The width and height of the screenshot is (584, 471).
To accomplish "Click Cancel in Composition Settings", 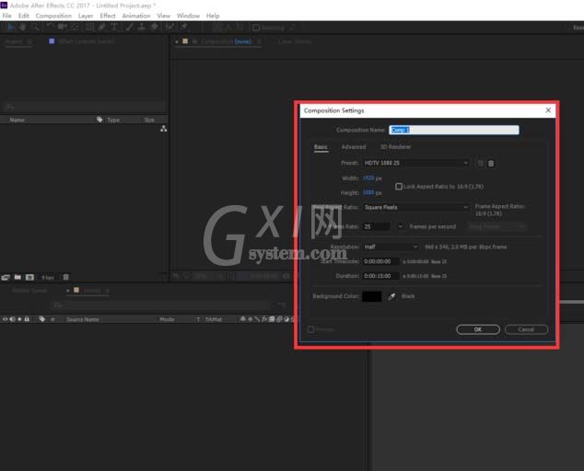I will pos(526,329).
